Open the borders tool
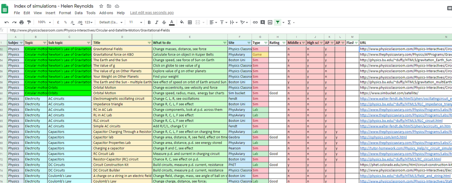 pyautogui.click(x=189, y=22)
